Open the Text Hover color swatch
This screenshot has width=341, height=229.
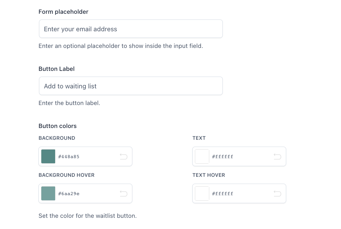(202, 193)
